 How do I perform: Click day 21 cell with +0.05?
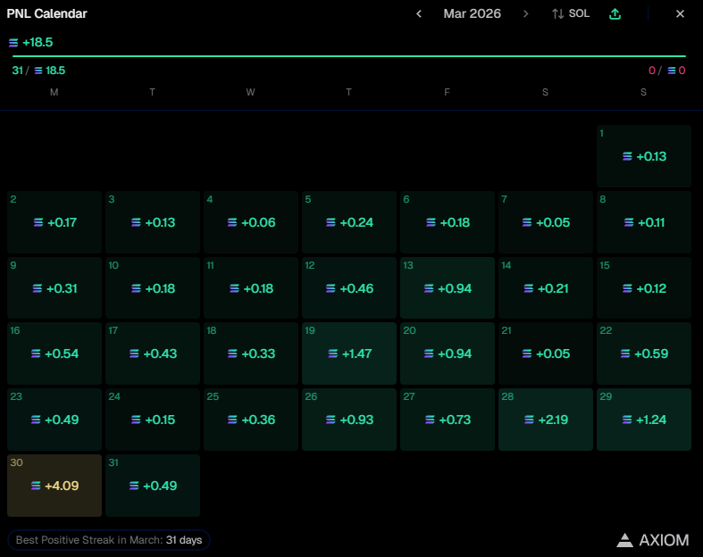coord(546,353)
